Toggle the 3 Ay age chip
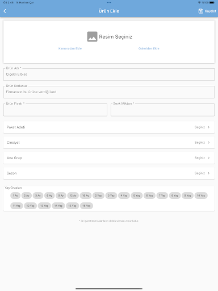 (38, 196)
